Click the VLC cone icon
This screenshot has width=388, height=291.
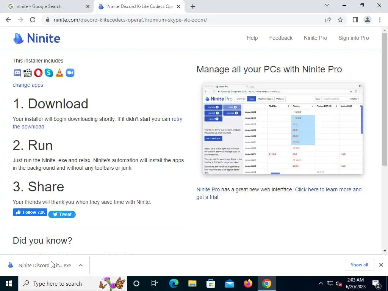click(x=59, y=73)
